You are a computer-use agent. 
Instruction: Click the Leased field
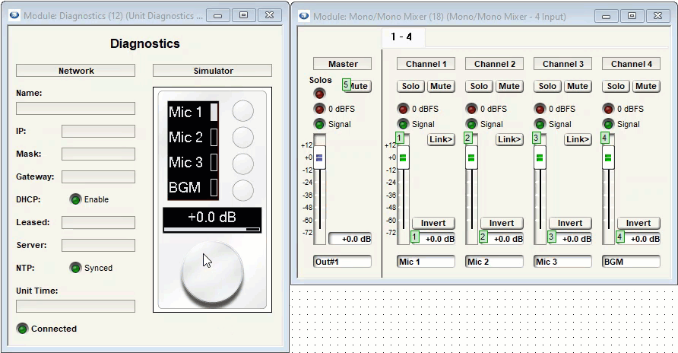98,223
